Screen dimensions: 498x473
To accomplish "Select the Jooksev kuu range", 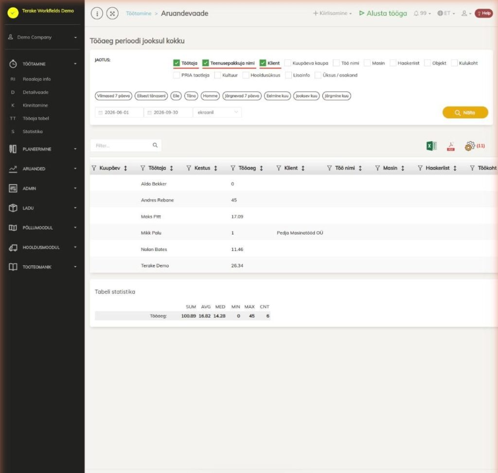I will click(x=306, y=96).
